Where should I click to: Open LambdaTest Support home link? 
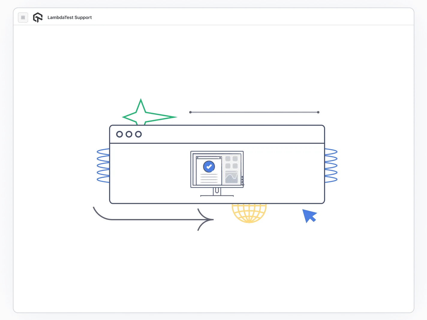(x=70, y=17)
